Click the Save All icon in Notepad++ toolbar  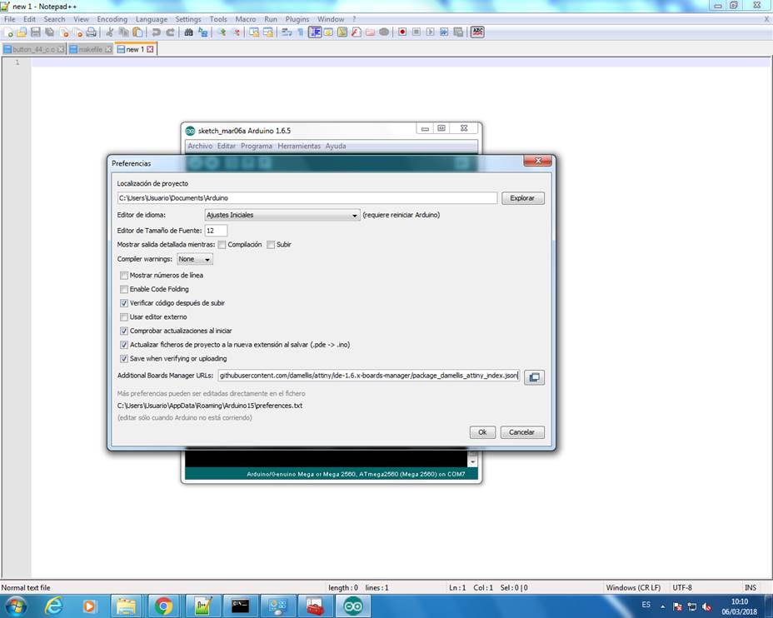point(49,32)
